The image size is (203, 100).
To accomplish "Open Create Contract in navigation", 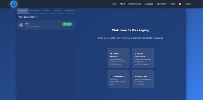I will pyautogui.click(x=135, y=4).
